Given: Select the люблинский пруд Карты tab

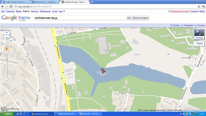Looking at the screenshot, I should [75, 2].
